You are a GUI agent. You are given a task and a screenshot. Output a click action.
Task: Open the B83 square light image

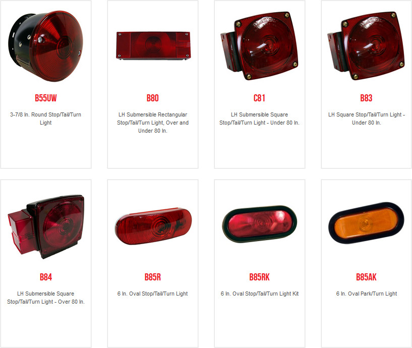(x=366, y=45)
